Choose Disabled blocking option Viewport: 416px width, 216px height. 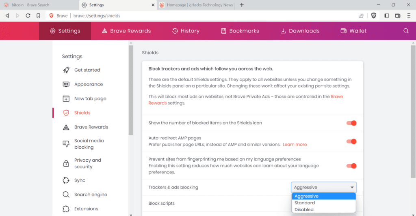tap(324, 210)
